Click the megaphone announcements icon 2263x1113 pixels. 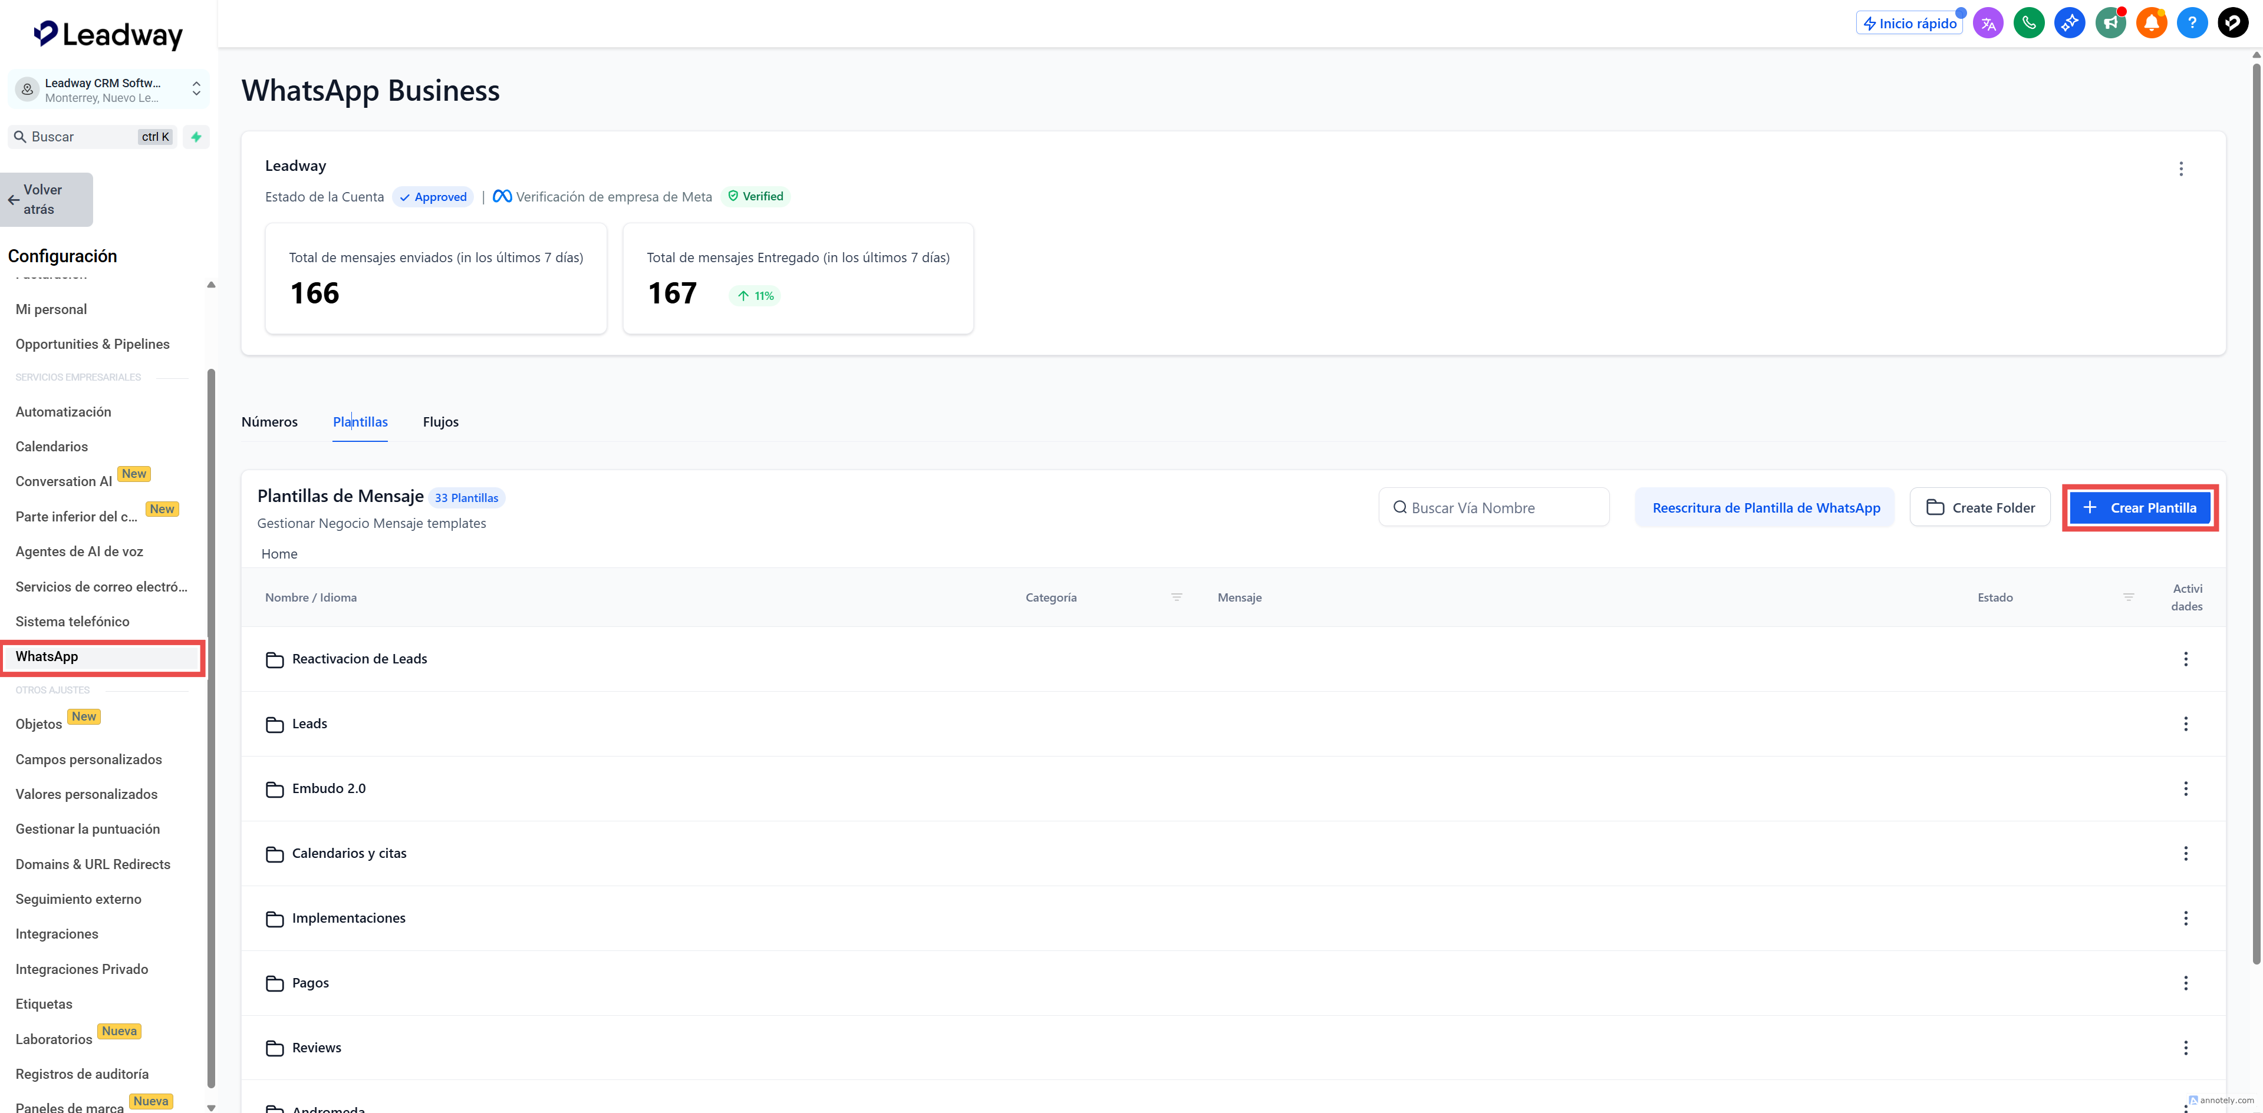coord(2110,23)
